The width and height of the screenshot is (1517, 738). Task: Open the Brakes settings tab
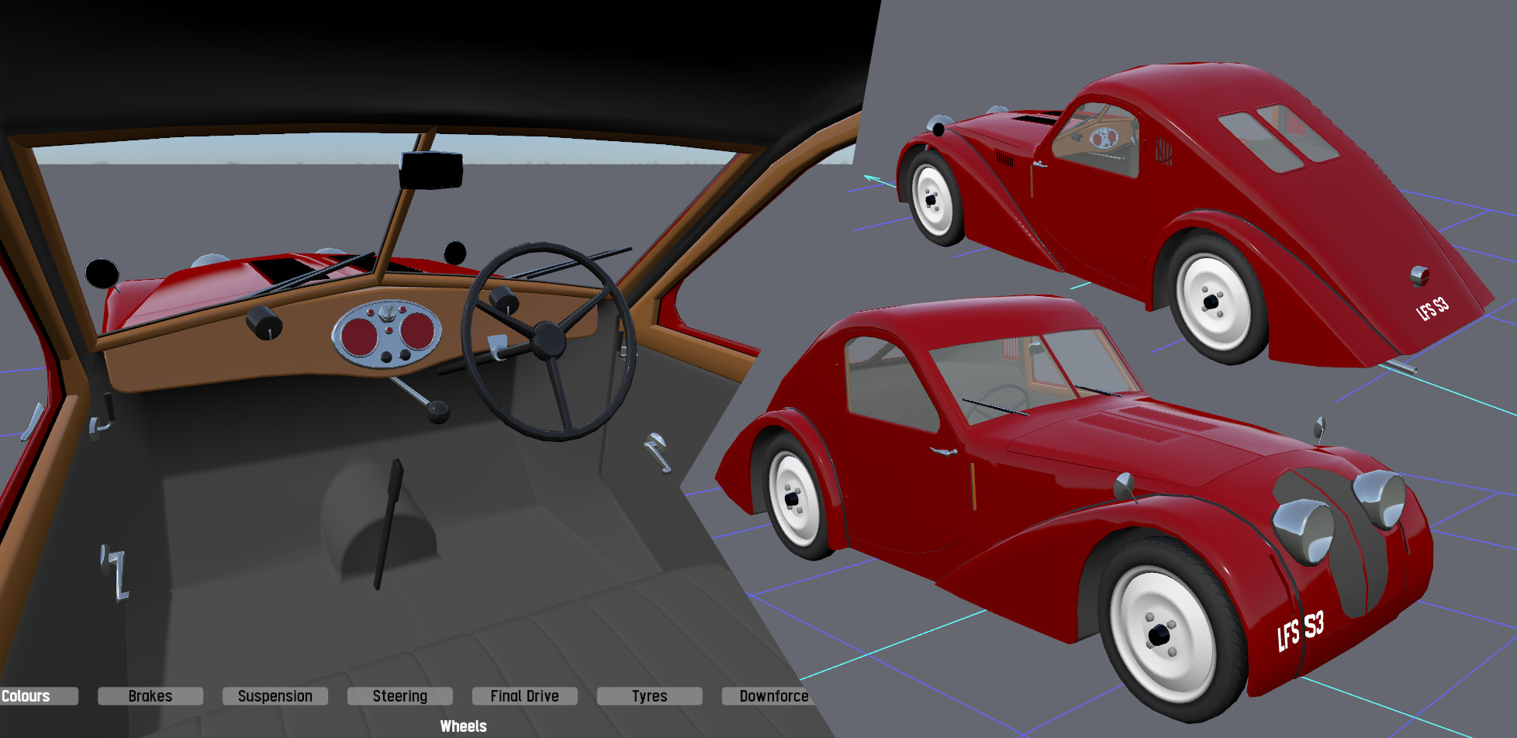pyautogui.click(x=150, y=696)
